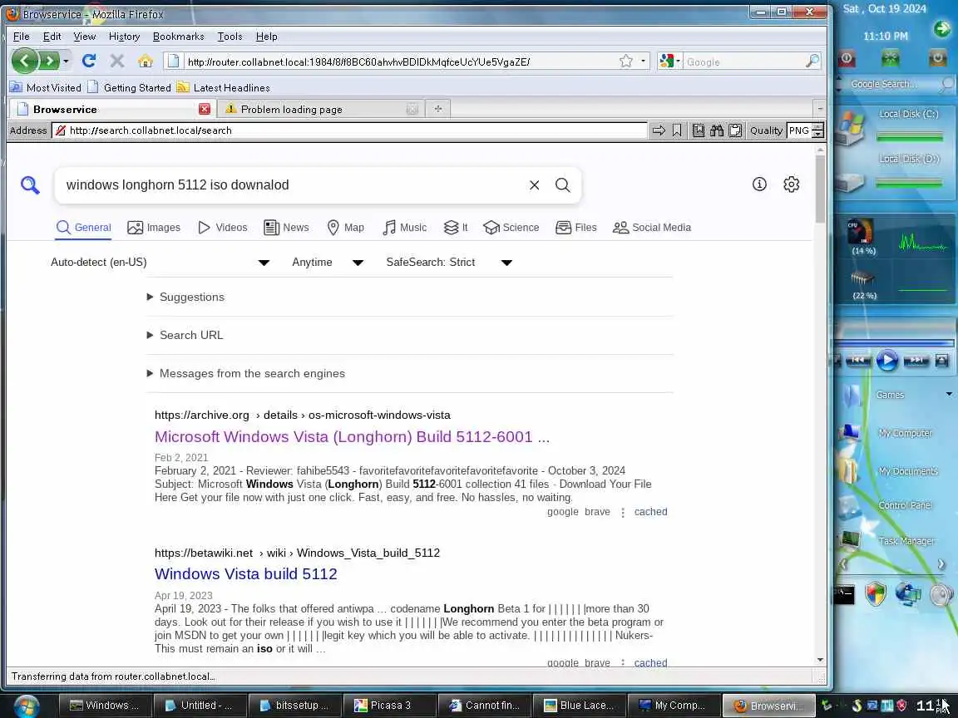Select the News search category

tap(286, 228)
